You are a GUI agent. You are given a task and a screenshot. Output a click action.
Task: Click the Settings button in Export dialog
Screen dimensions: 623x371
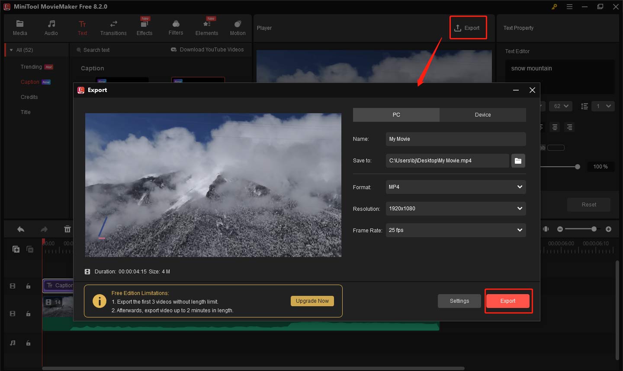click(459, 301)
